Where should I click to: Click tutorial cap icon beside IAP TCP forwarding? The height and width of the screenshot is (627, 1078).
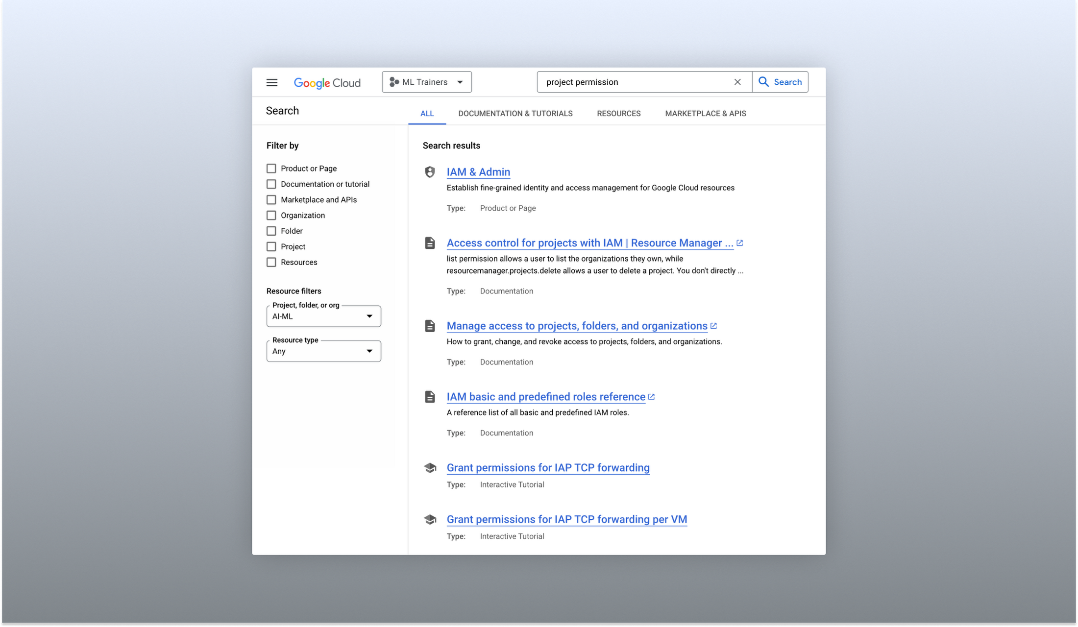(x=430, y=468)
